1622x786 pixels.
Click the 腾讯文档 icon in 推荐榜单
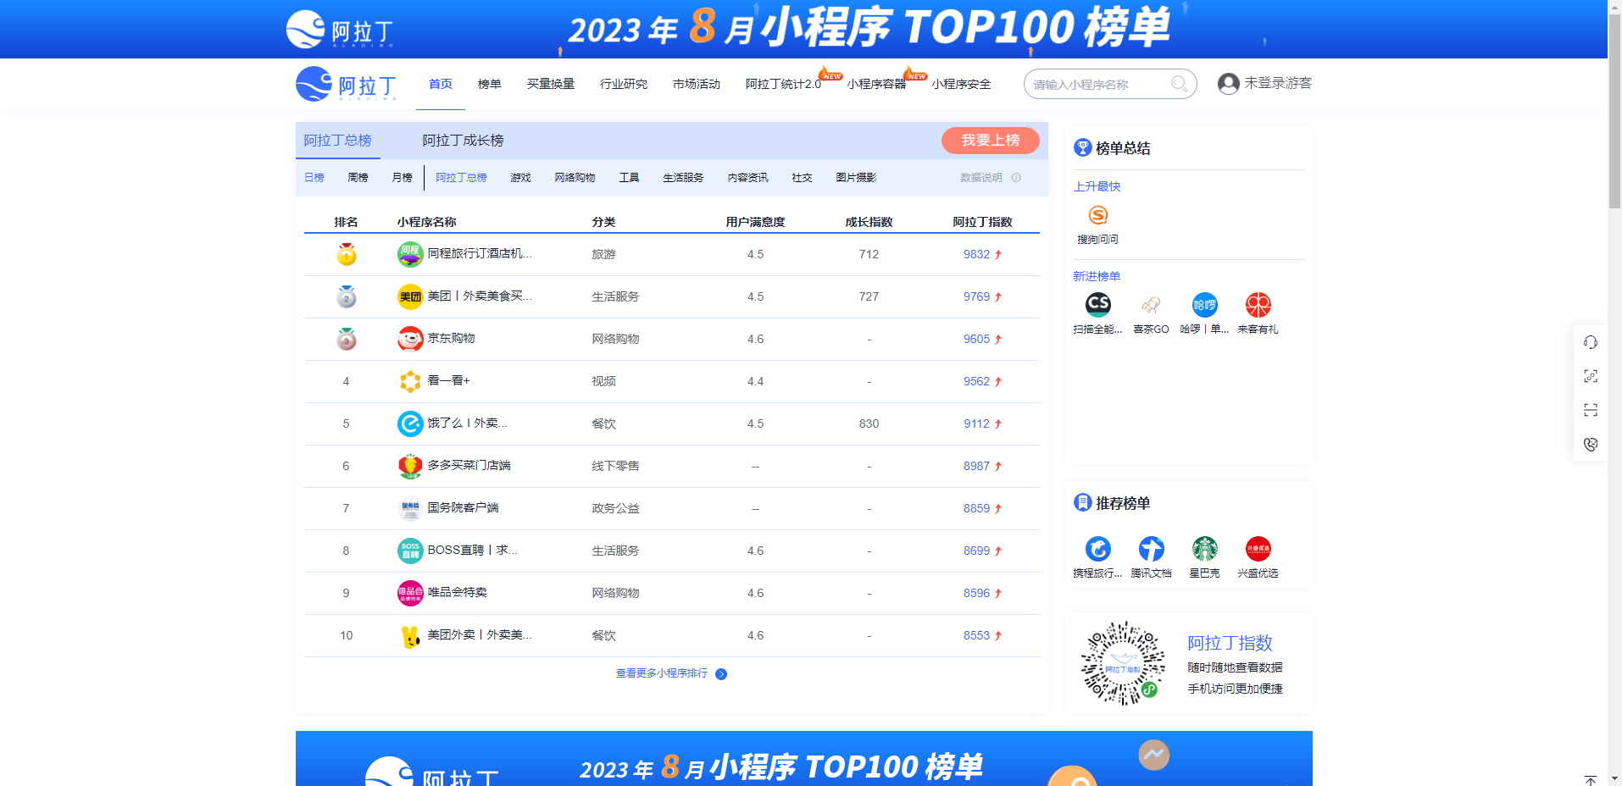coord(1152,548)
